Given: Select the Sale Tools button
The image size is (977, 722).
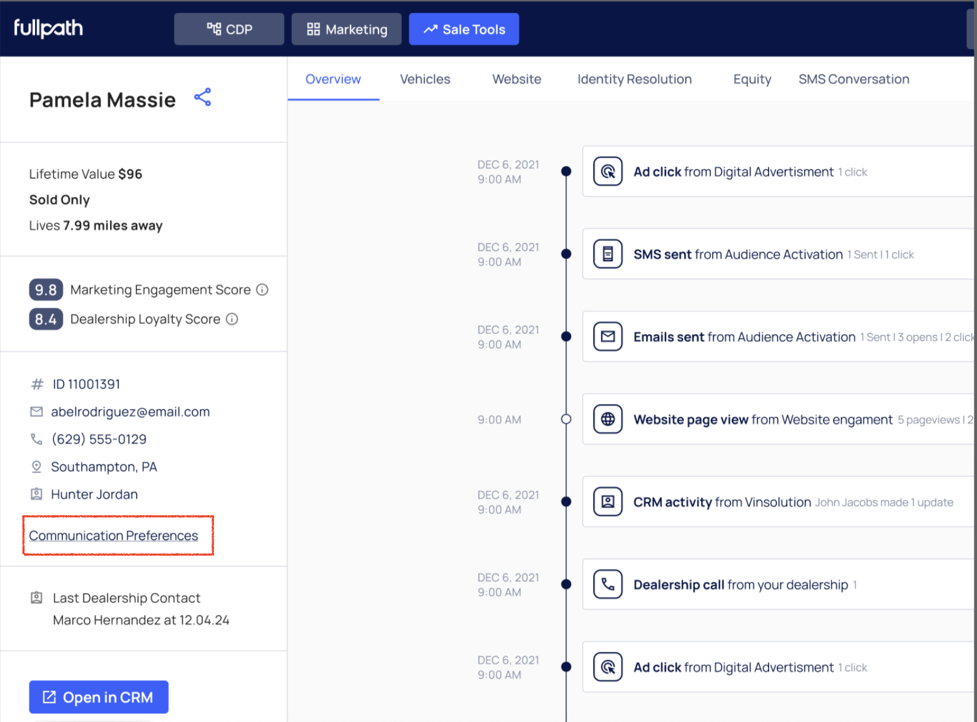Looking at the screenshot, I should pyautogui.click(x=464, y=29).
